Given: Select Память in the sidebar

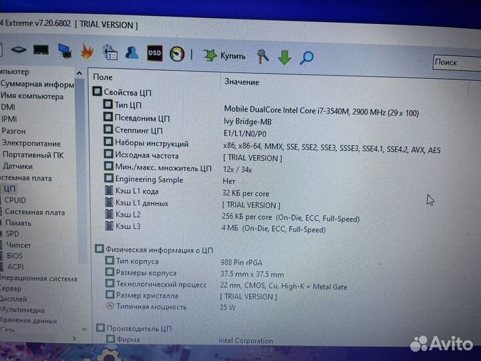Looking at the screenshot, I should 18,223.
